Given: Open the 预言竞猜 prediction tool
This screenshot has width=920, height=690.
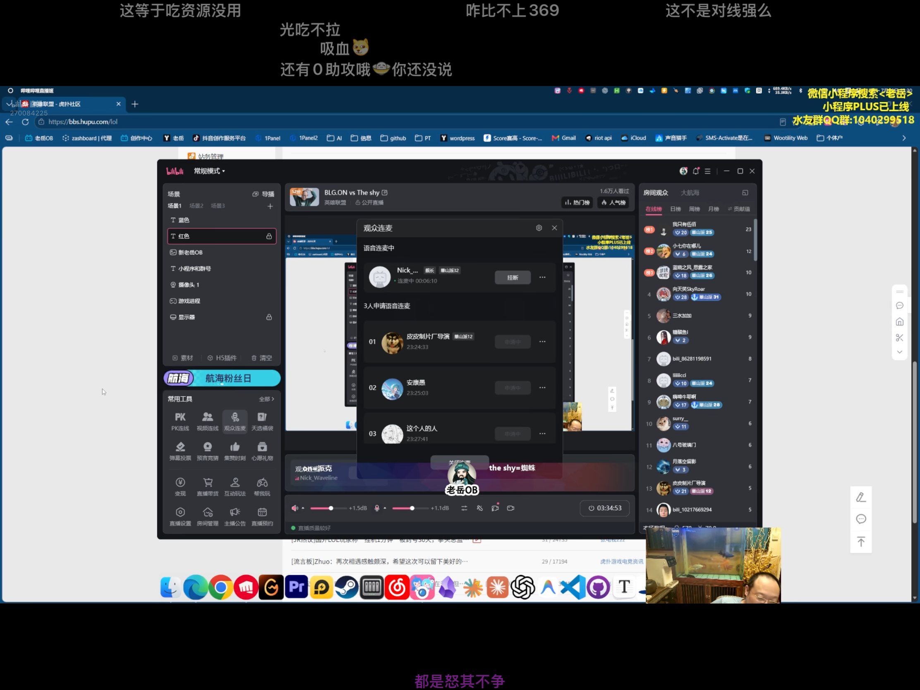Looking at the screenshot, I should pos(207,451).
